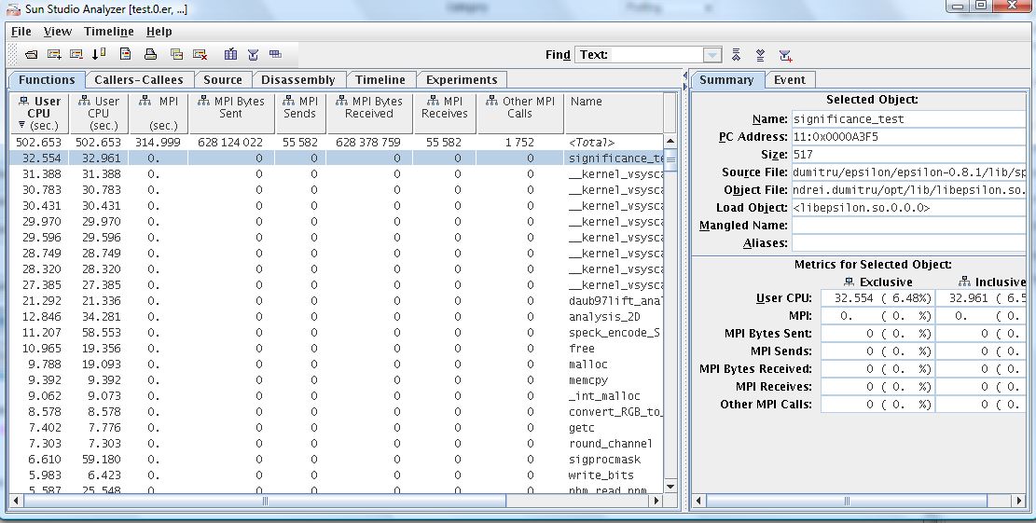Click Summary panel horizontal scroll right arrow
The image size is (1036, 523).
coord(1018,502)
